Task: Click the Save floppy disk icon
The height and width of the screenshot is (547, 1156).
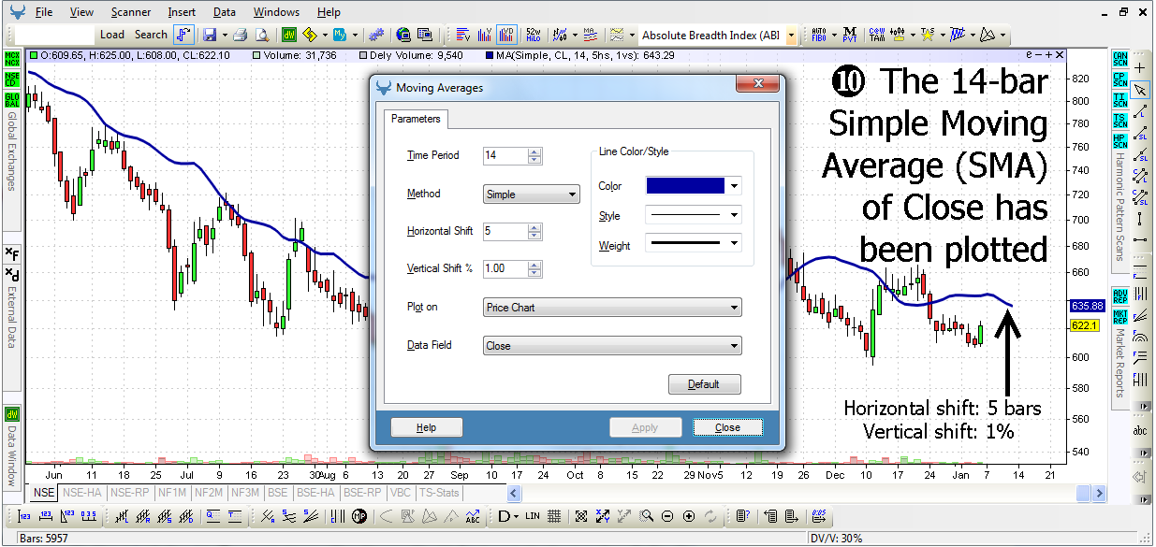Action: tap(209, 35)
